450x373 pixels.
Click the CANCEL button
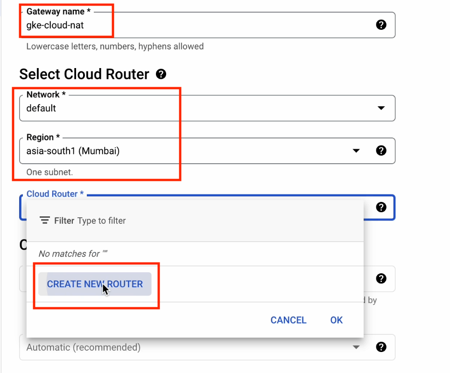(x=288, y=320)
